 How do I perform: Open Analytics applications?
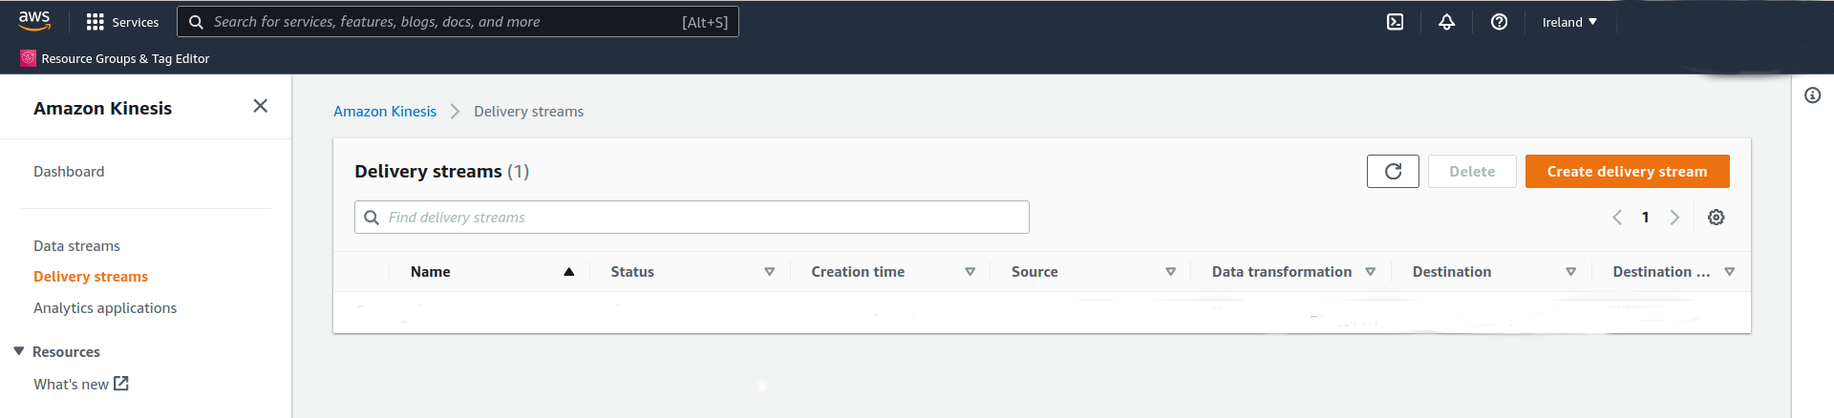(105, 308)
